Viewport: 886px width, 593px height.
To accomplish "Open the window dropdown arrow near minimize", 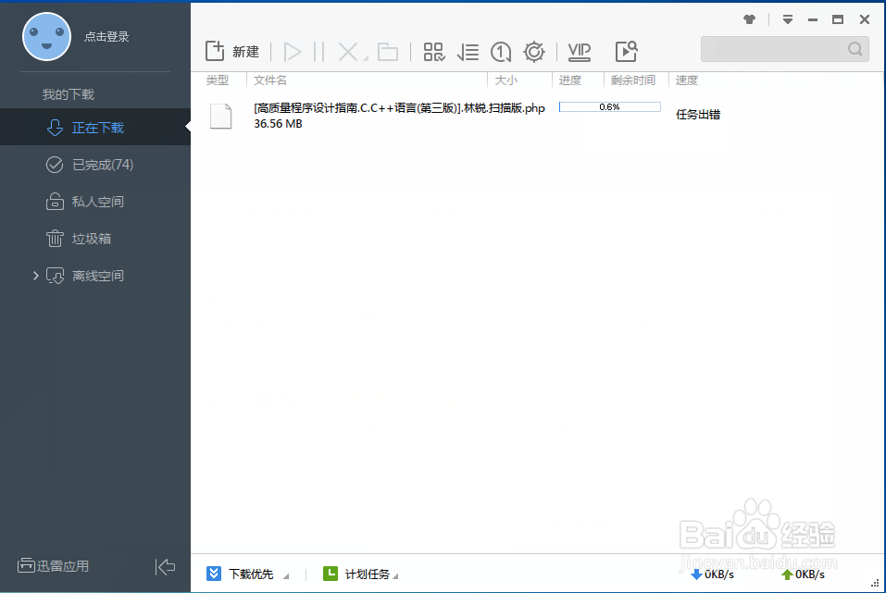I will pyautogui.click(x=788, y=18).
